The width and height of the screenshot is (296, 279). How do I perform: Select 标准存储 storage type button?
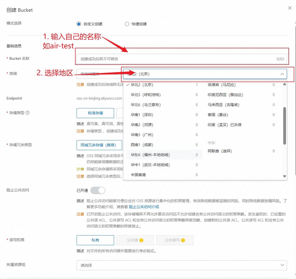95,113
